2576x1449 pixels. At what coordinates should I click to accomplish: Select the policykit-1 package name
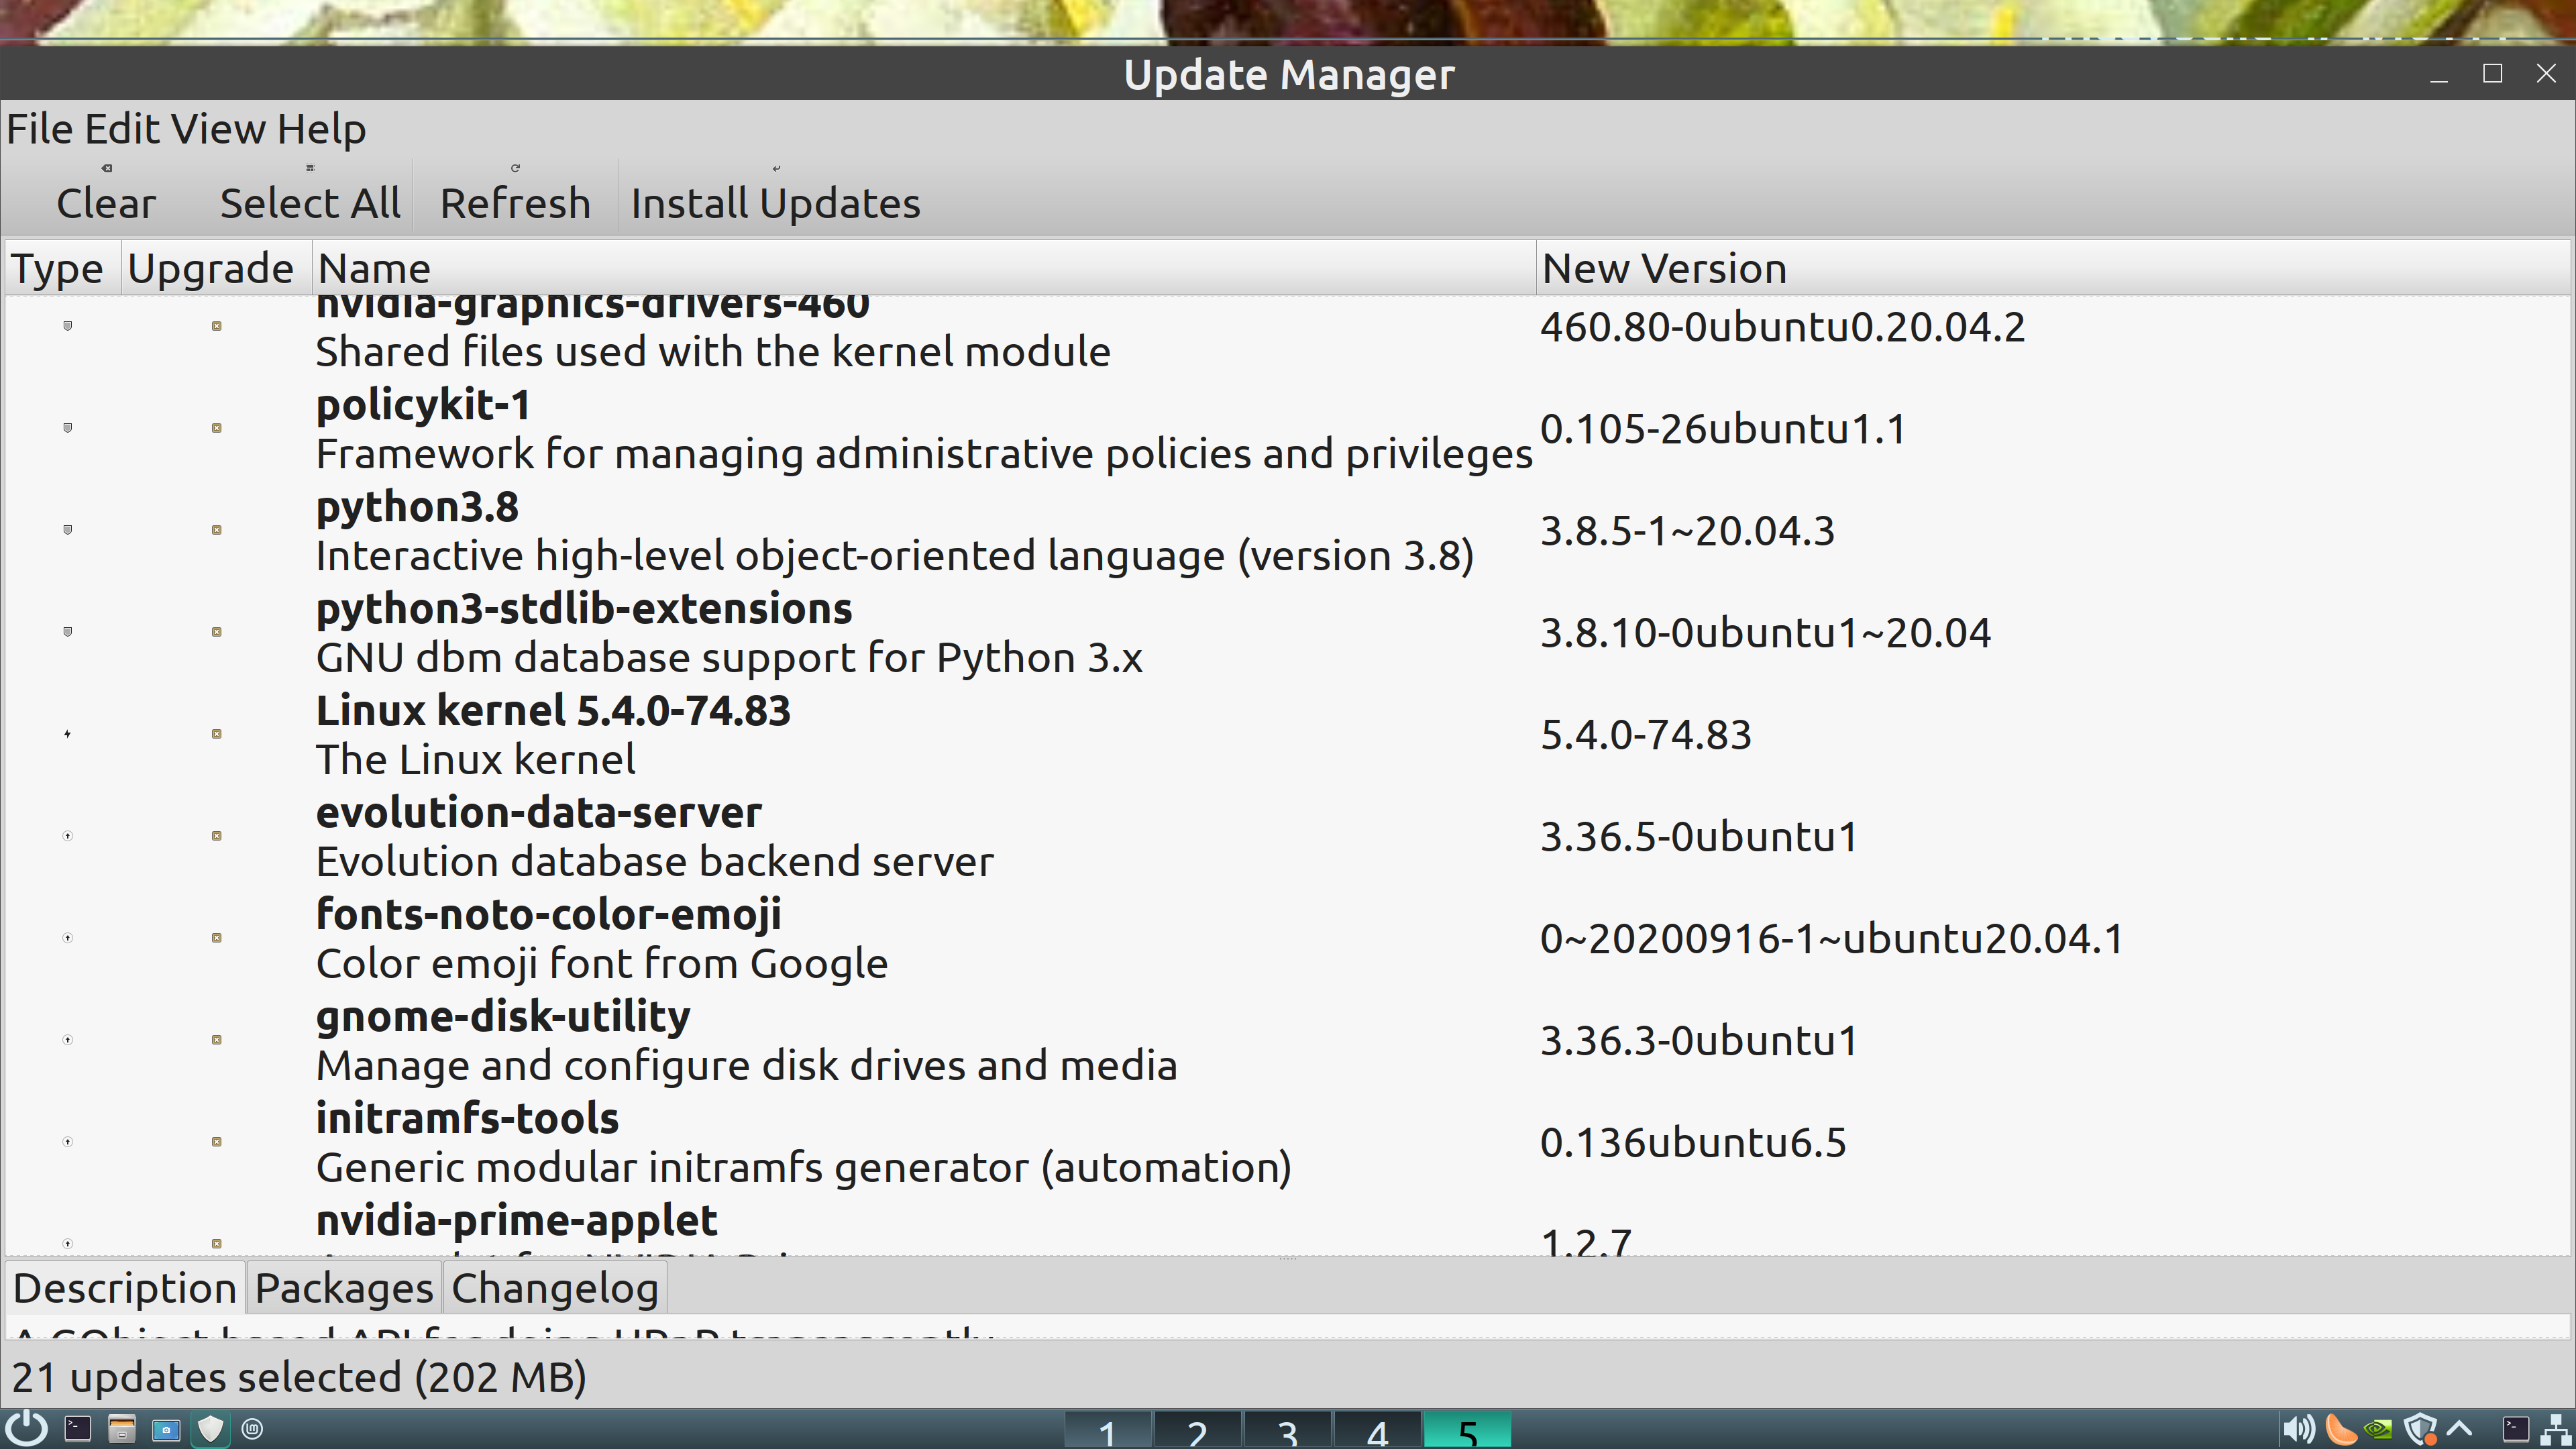[x=423, y=406]
